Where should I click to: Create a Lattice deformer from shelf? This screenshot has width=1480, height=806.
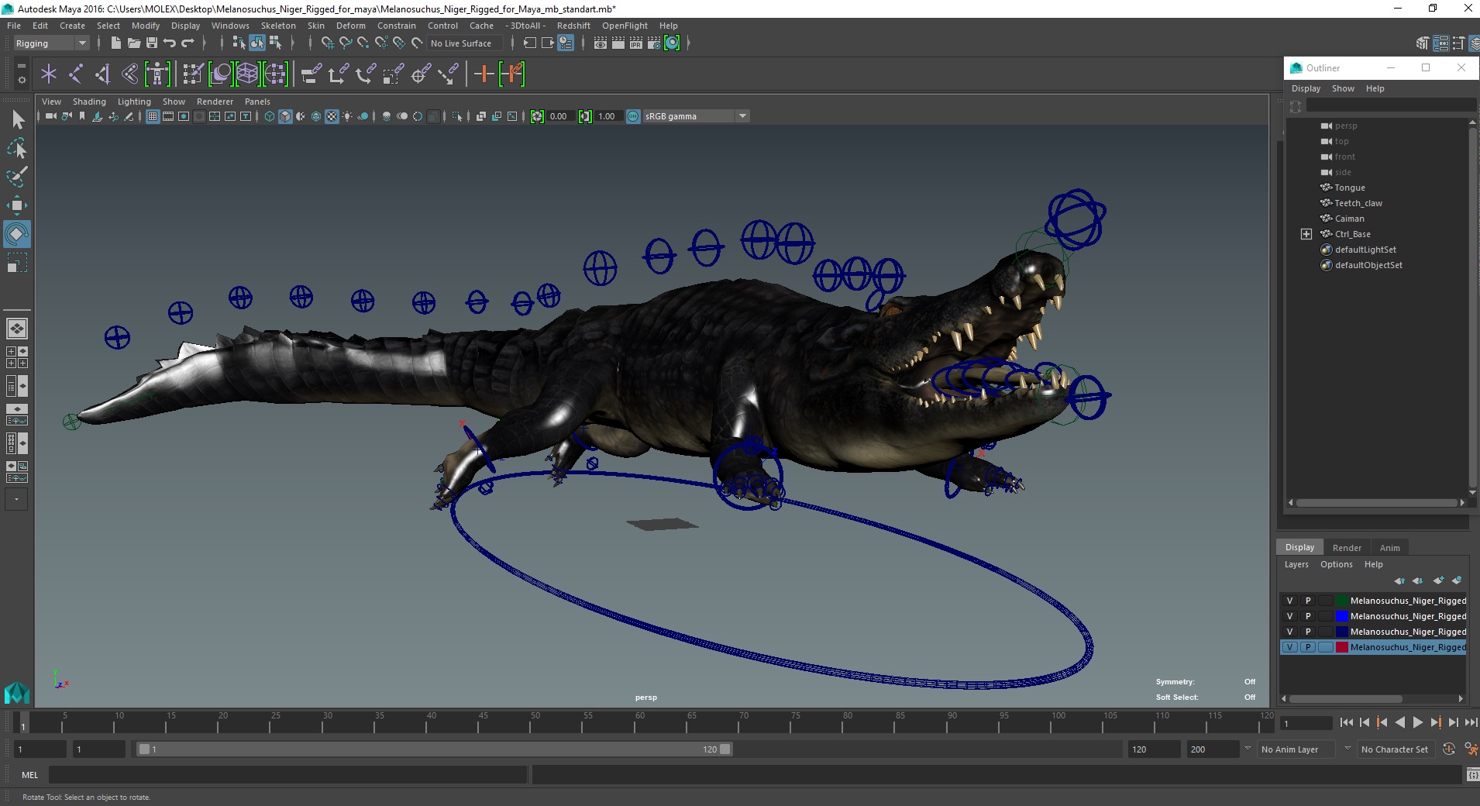tap(247, 74)
